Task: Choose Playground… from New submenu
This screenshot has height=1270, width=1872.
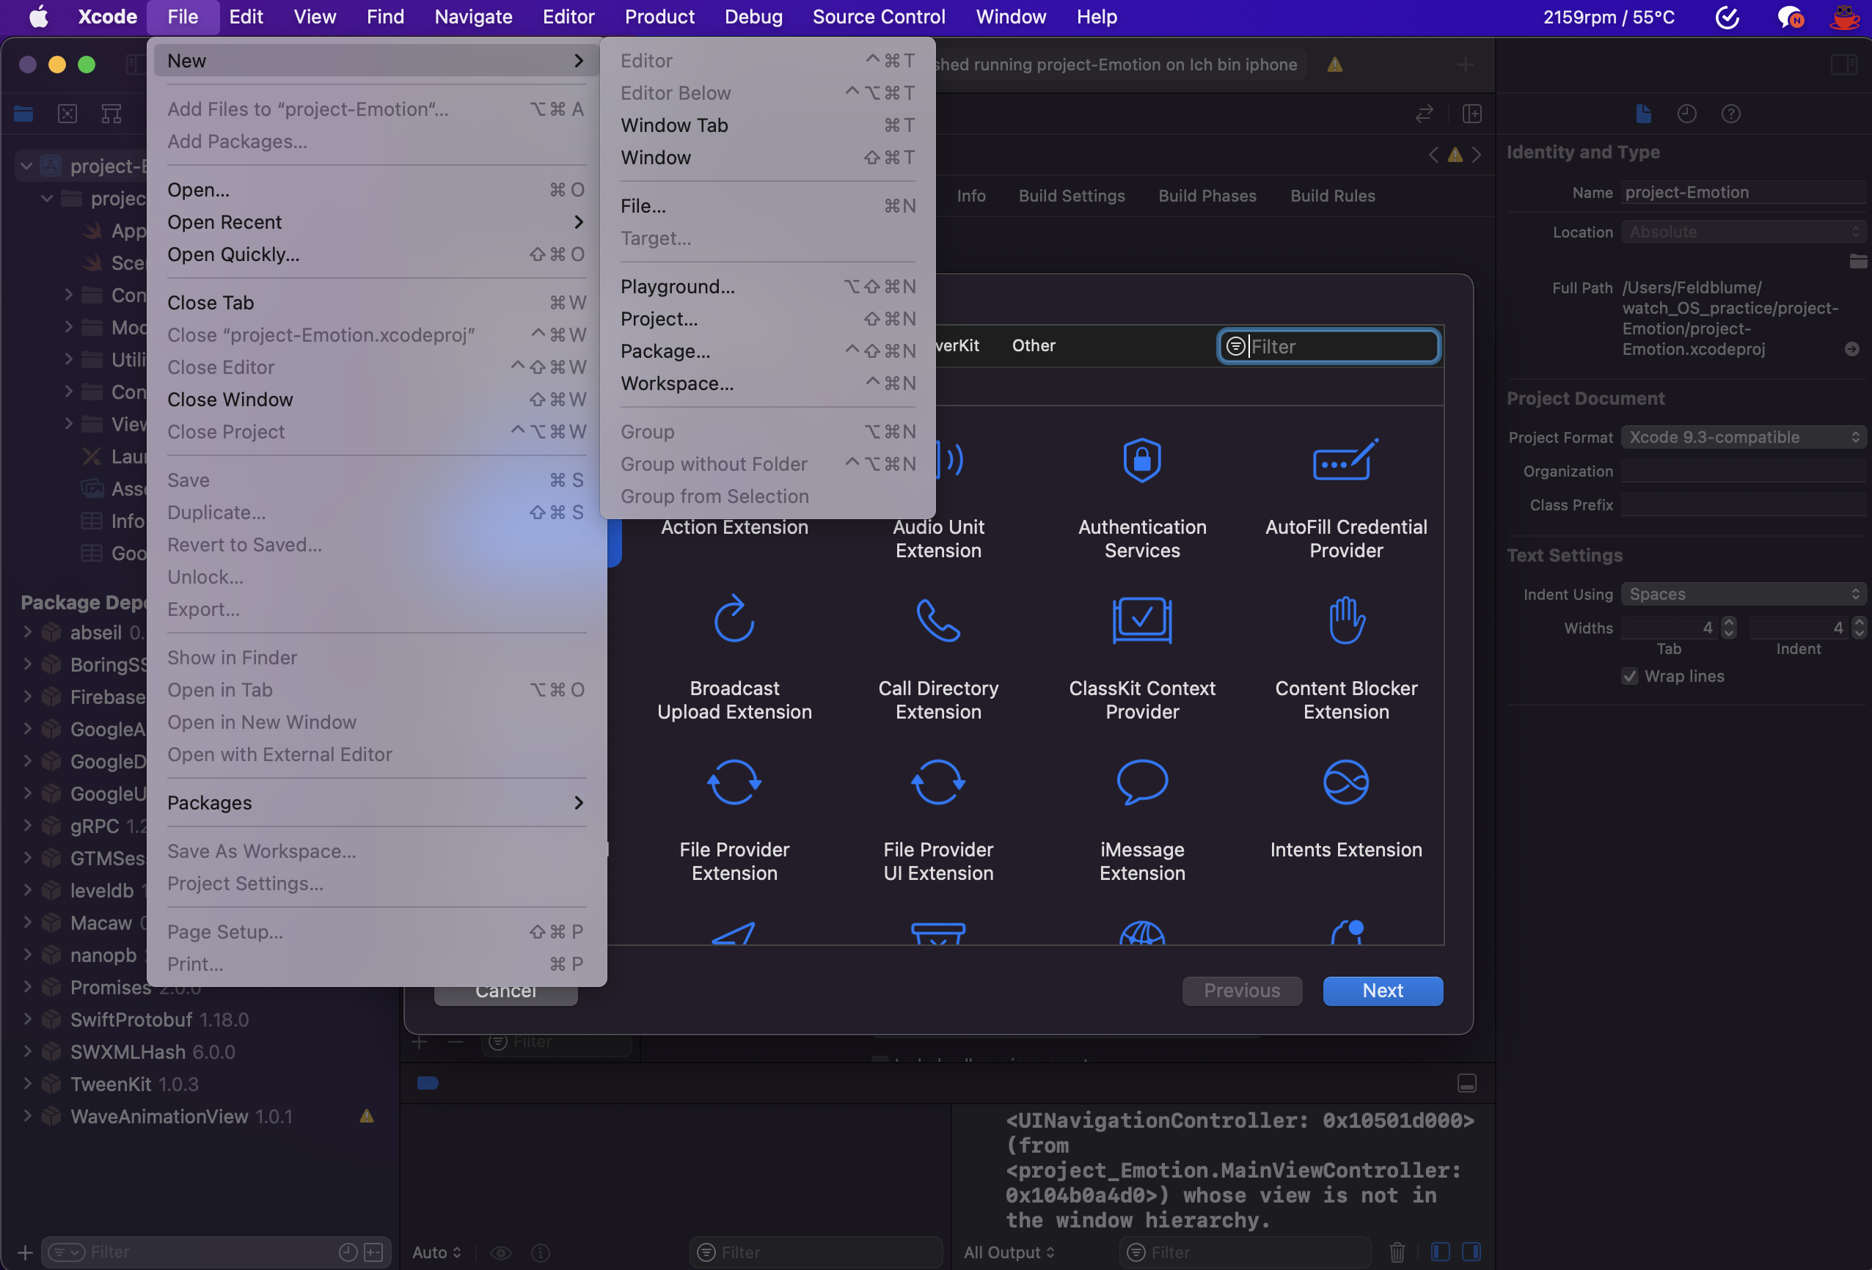Action: (x=767, y=287)
